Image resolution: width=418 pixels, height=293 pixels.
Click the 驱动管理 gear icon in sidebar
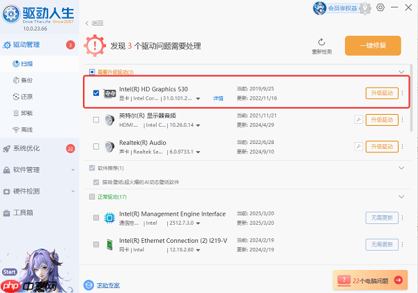[7, 45]
